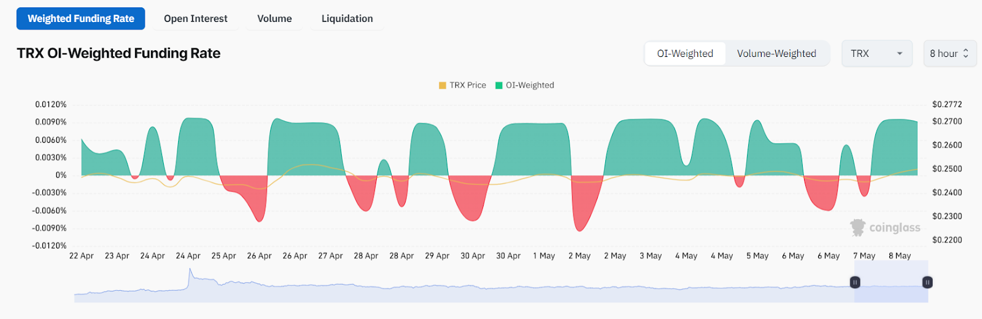982x319 pixels.
Task: Click the 3 May date label
Action: point(651,256)
